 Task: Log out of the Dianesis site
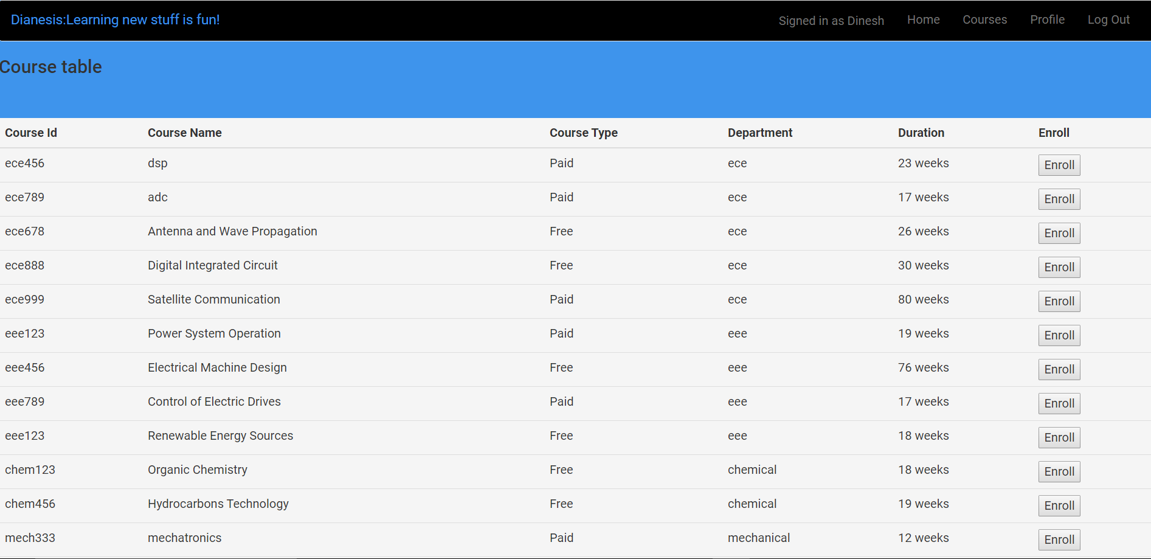1108,19
